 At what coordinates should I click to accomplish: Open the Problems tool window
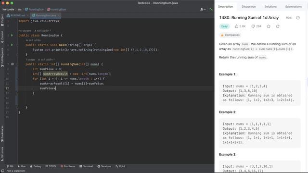pyautogui.click(x=68, y=166)
